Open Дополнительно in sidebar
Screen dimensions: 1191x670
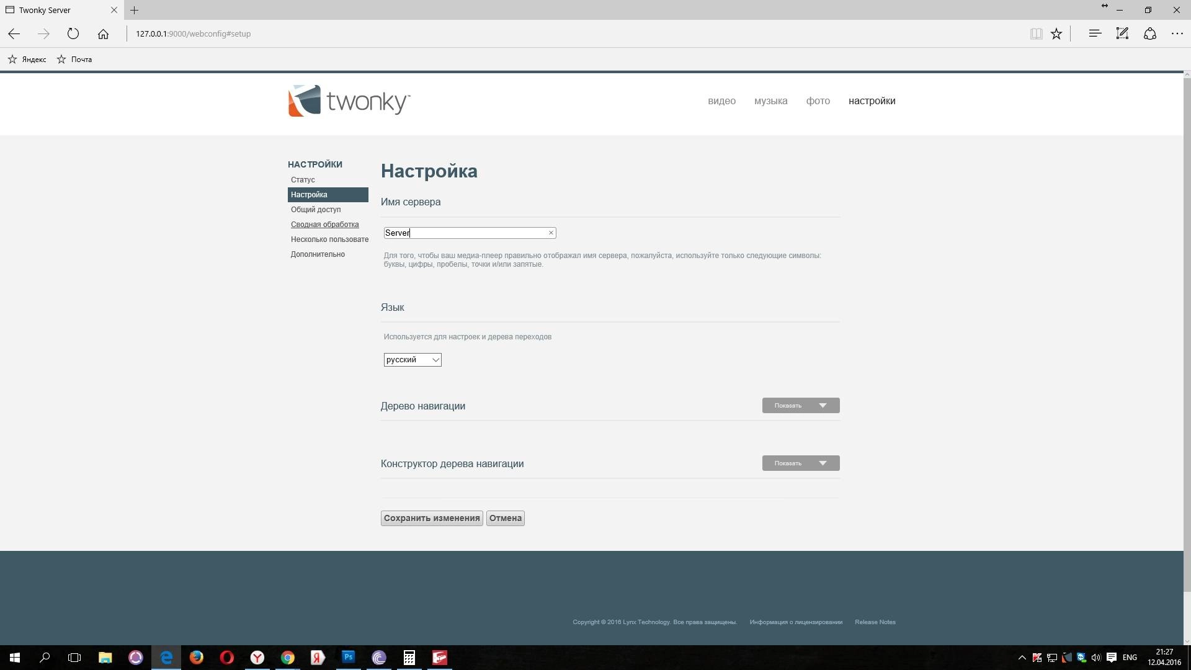pyautogui.click(x=318, y=254)
